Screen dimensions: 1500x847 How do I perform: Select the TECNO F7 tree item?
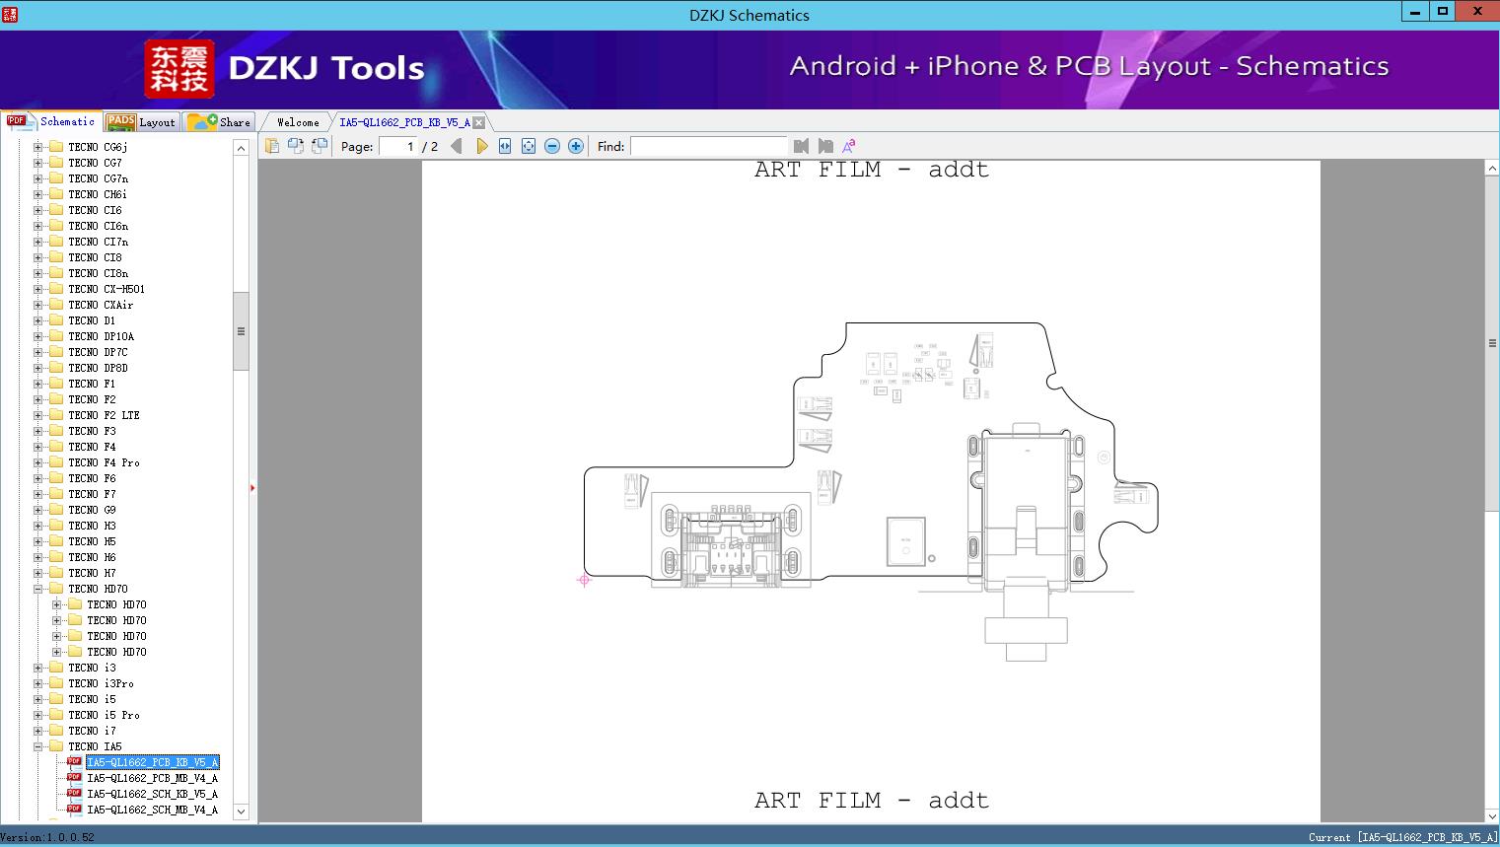click(x=92, y=494)
